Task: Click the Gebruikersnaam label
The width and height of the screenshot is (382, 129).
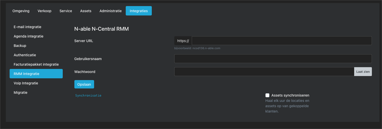Action: [88, 59]
